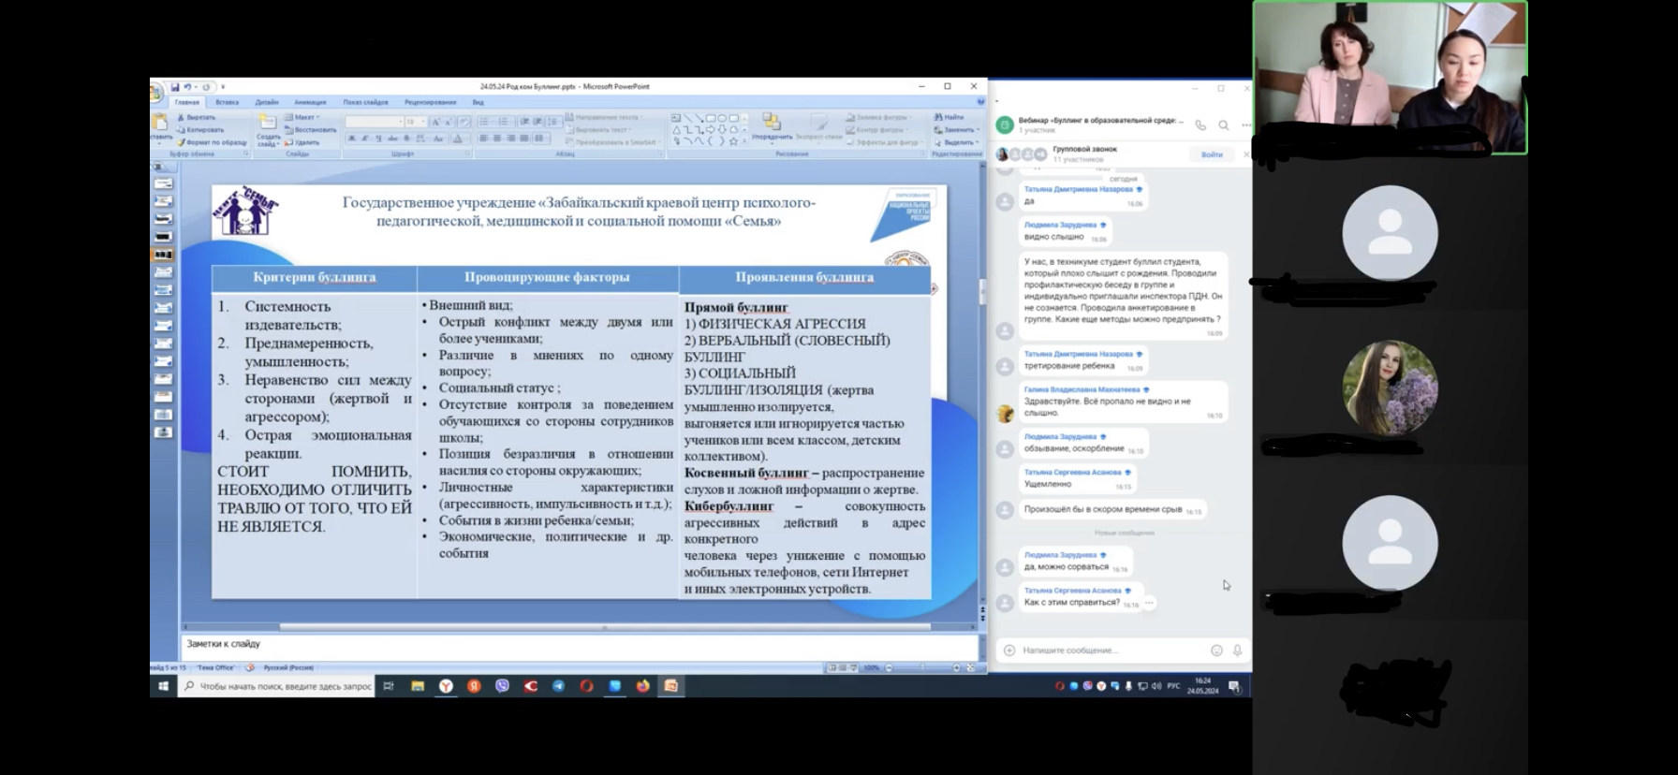Screen dimensions: 1678x775
Task: Click the microphone voice message icon
Action: tap(1237, 651)
